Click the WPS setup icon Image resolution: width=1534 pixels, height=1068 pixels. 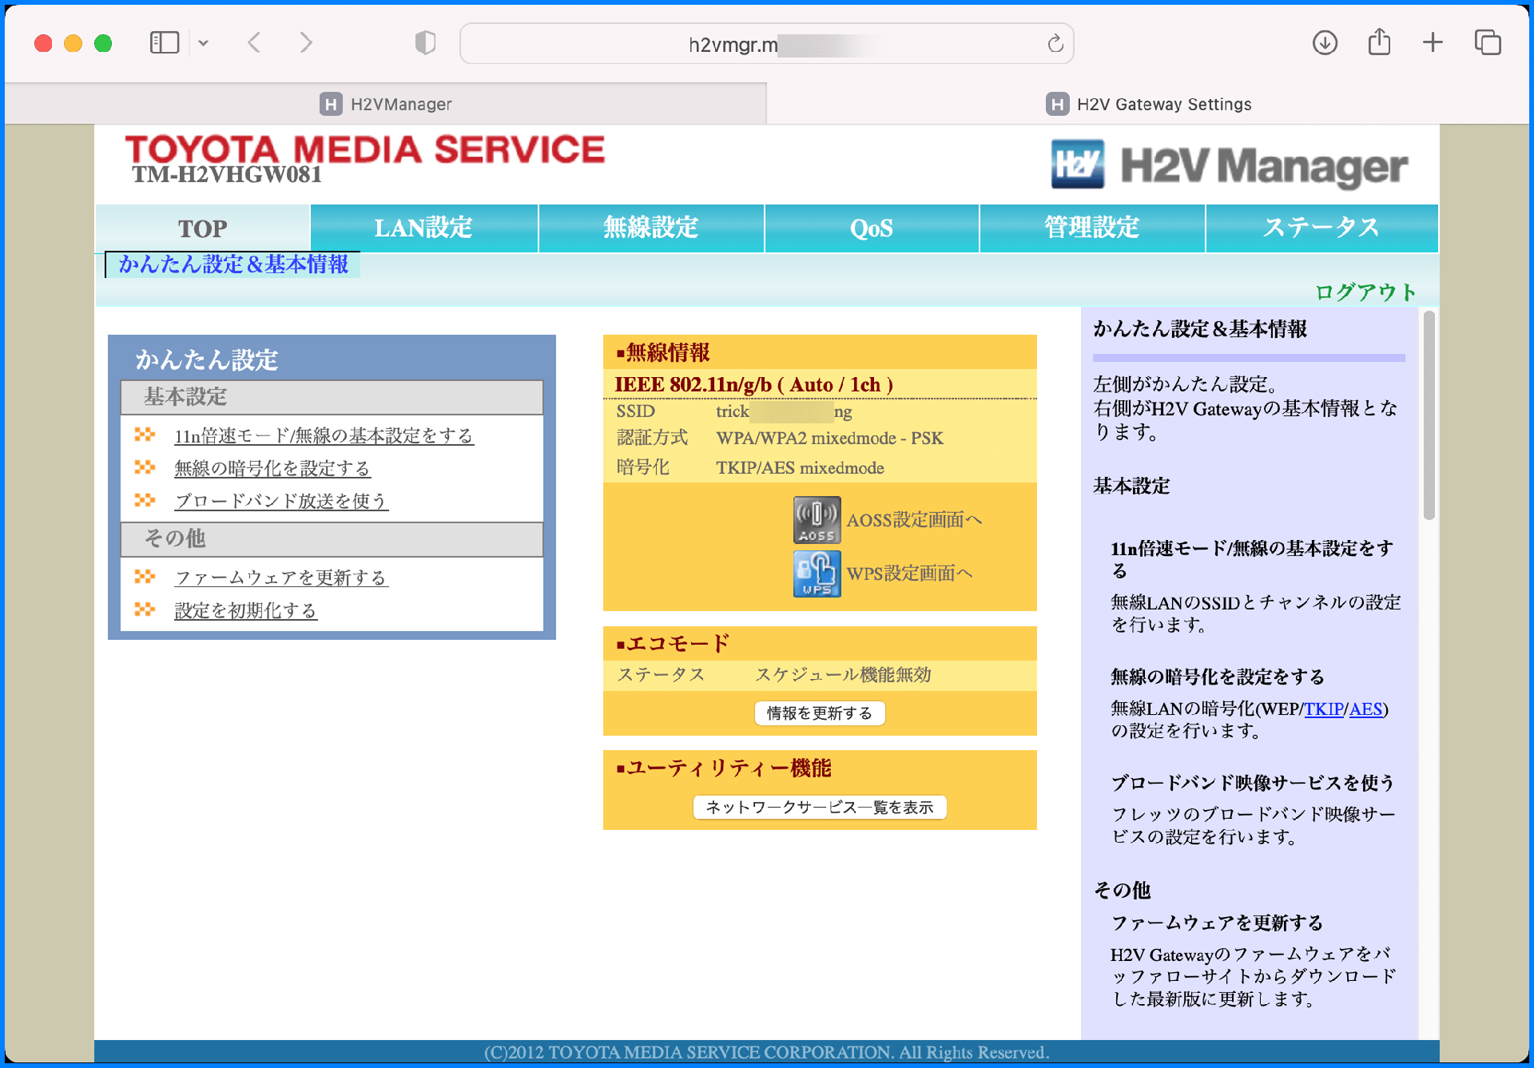pyautogui.click(x=817, y=574)
